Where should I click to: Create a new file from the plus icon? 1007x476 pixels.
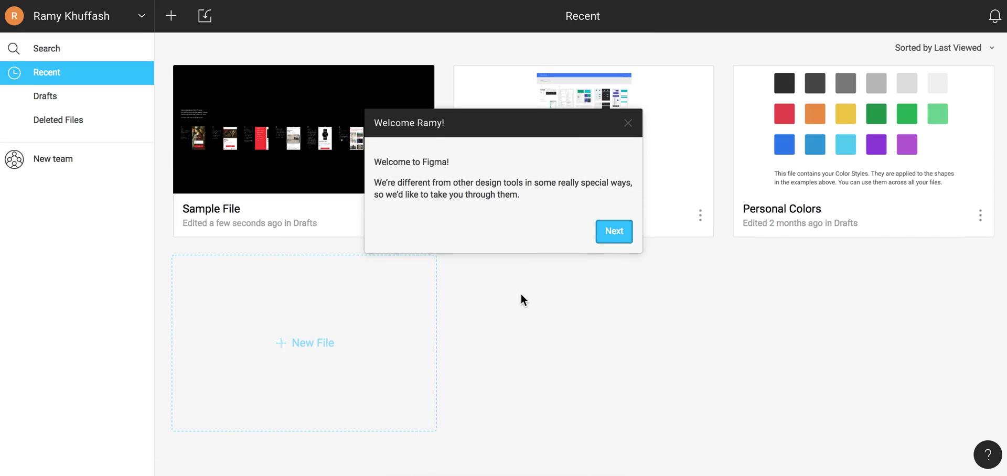click(171, 16)
